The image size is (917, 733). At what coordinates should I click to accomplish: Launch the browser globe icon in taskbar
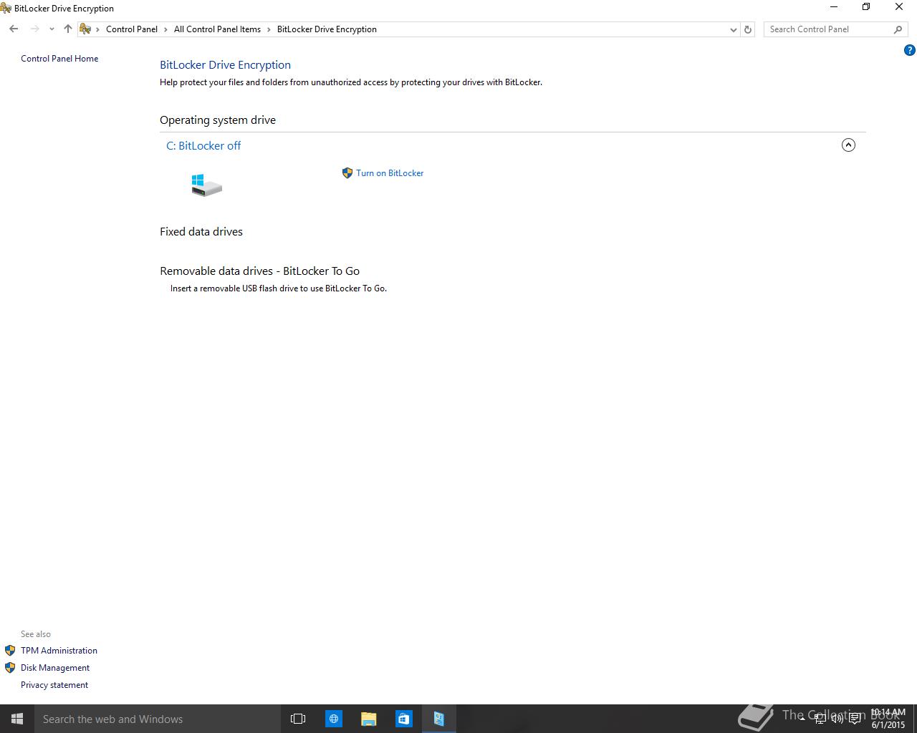[x=334, y=719]
